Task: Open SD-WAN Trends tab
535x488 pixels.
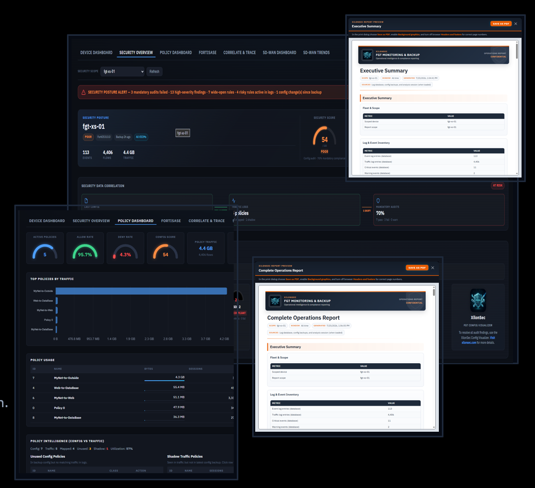Action: point(316,53)
